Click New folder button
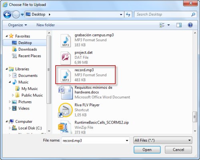Viewport: 200px width, 160px height. (46, 25)
